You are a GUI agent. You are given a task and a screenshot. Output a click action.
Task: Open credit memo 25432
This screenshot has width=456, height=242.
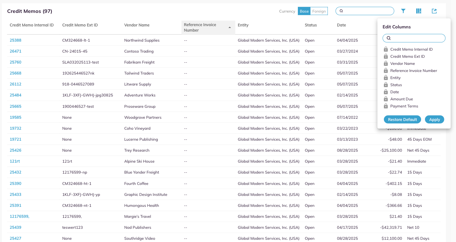16,172
